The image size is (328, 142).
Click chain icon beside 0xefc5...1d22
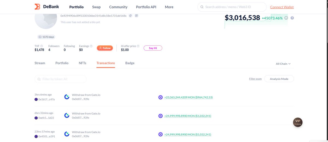(x=36, y=118)
